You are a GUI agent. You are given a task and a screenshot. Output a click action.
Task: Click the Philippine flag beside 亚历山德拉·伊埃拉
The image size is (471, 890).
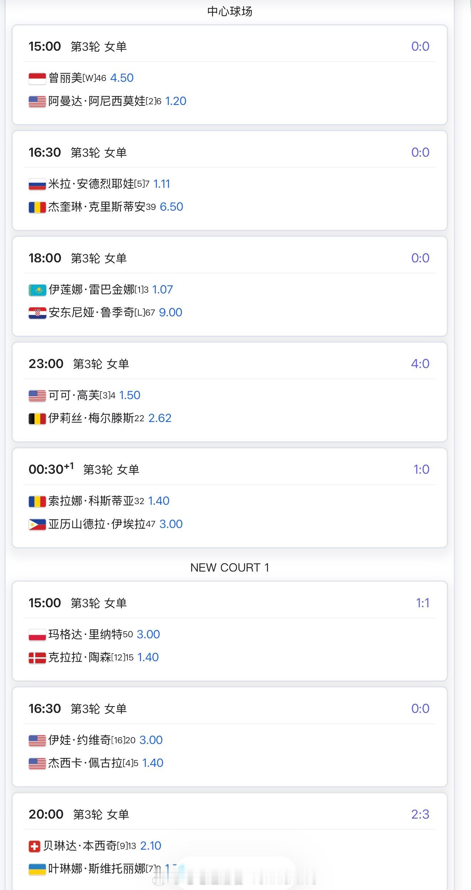point(37,524)
